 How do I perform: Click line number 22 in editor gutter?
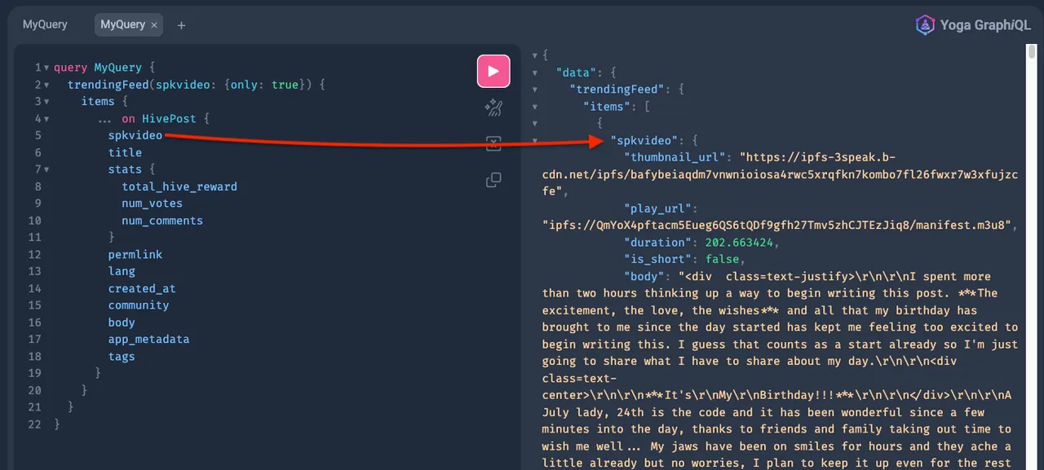click(34, 424)
